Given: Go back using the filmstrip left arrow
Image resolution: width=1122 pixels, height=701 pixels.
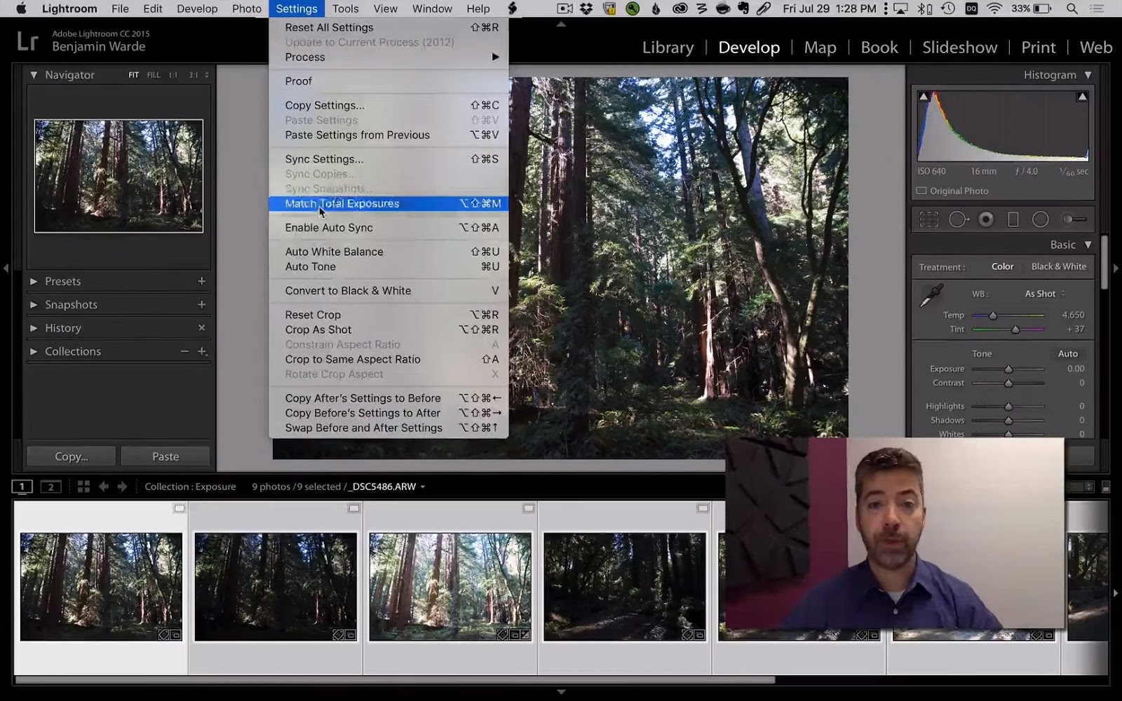Looking at the screenshot, I should pos(104,486).
